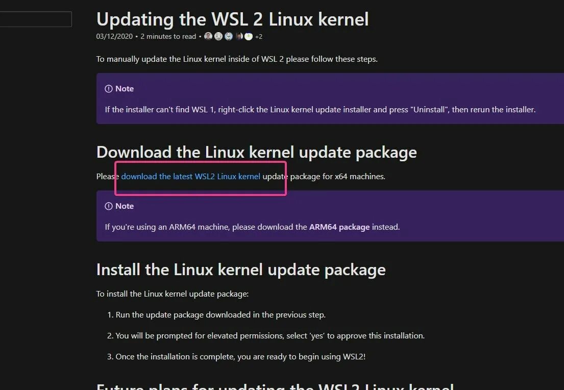The height and width of the screenshot is (390, 564).
Task: Open the download latest WSL2 Linux kernel link
Action: [191, 176]
